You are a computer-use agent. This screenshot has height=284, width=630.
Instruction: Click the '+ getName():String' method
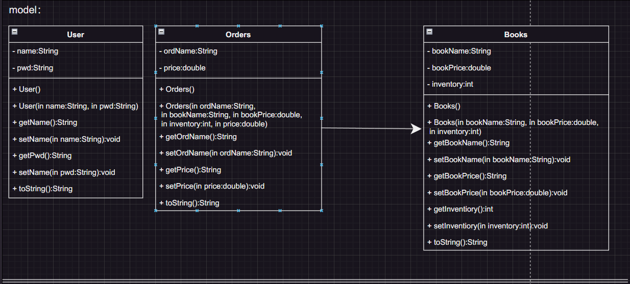point(44,122)
